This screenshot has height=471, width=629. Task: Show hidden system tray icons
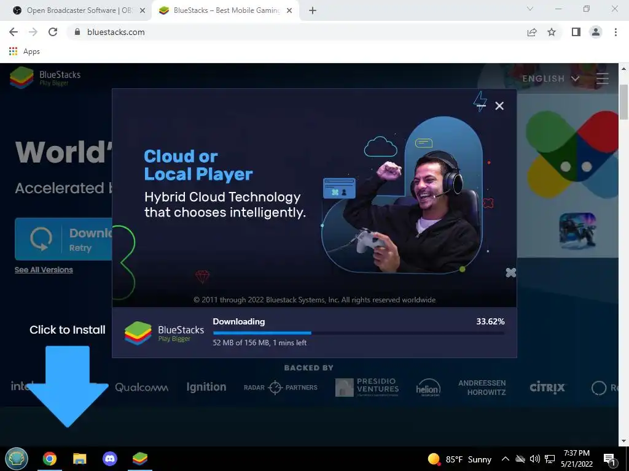click(x=506, y=459)
